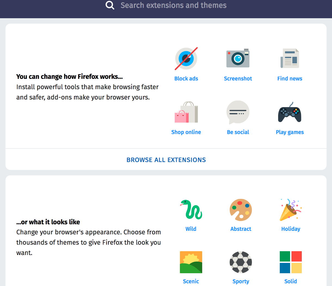Open the Be social text link

coord(238,132)
